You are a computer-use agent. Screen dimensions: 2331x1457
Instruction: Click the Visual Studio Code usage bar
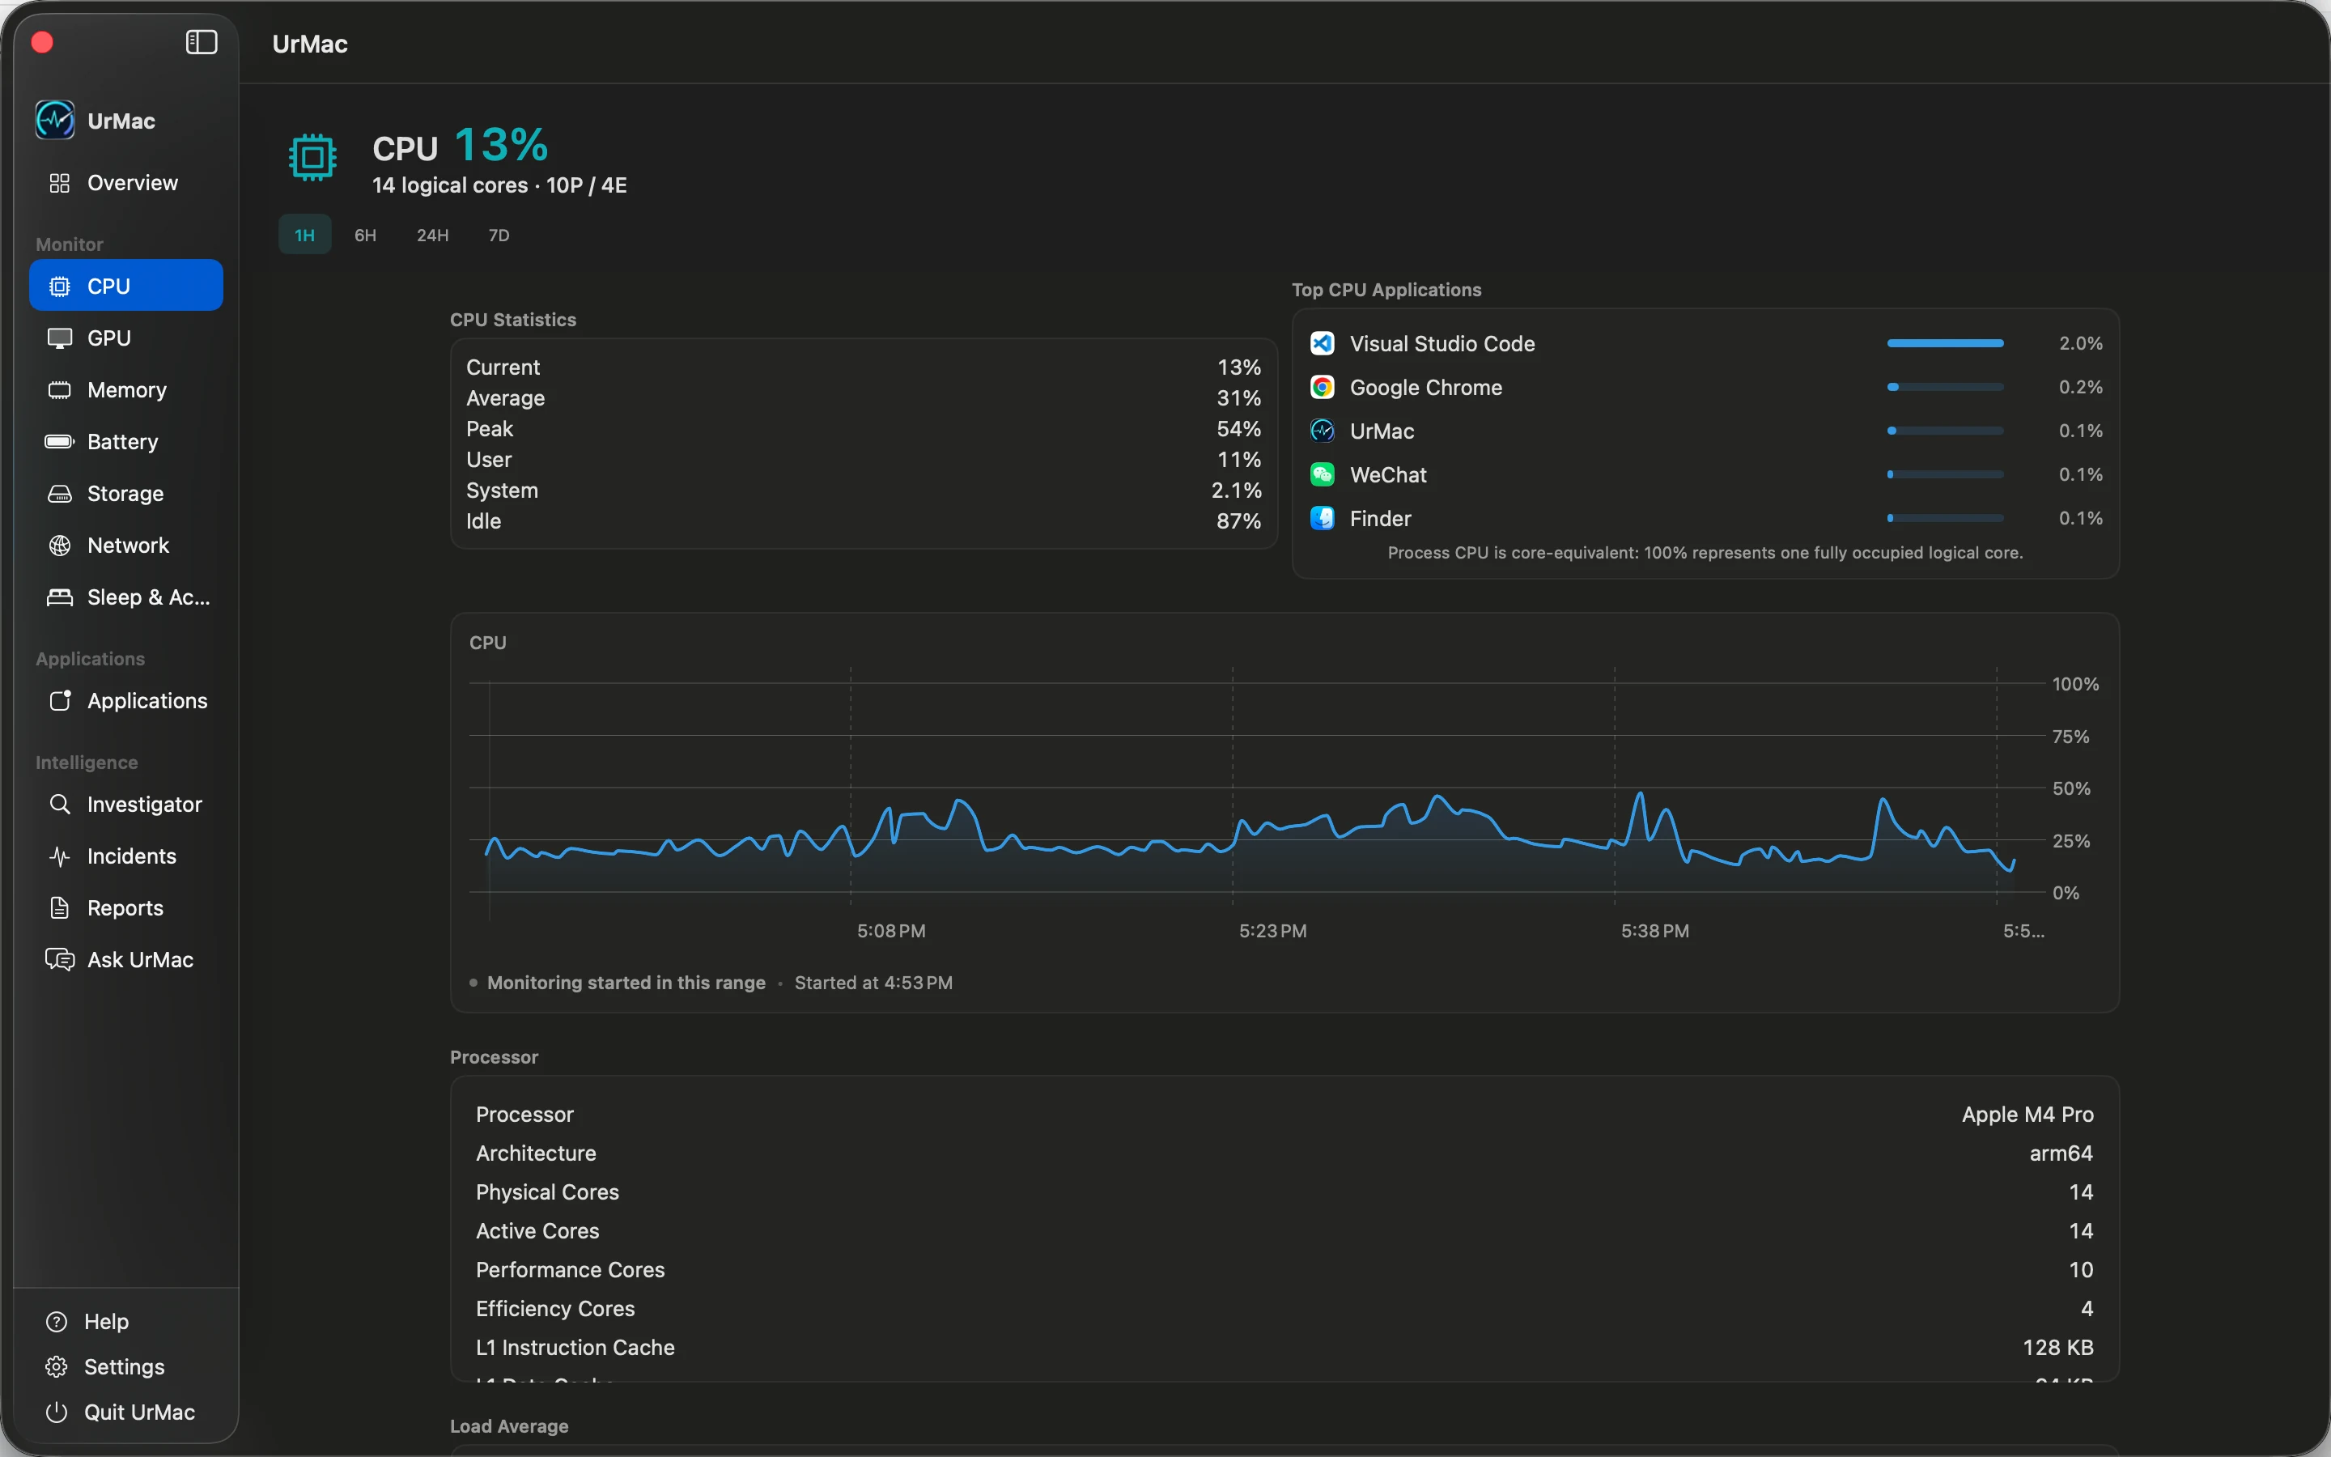click(1945, 343)
